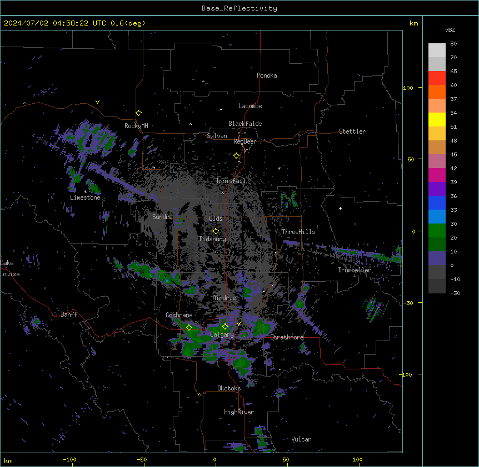Click the Vulcan town label

(302, 439)
